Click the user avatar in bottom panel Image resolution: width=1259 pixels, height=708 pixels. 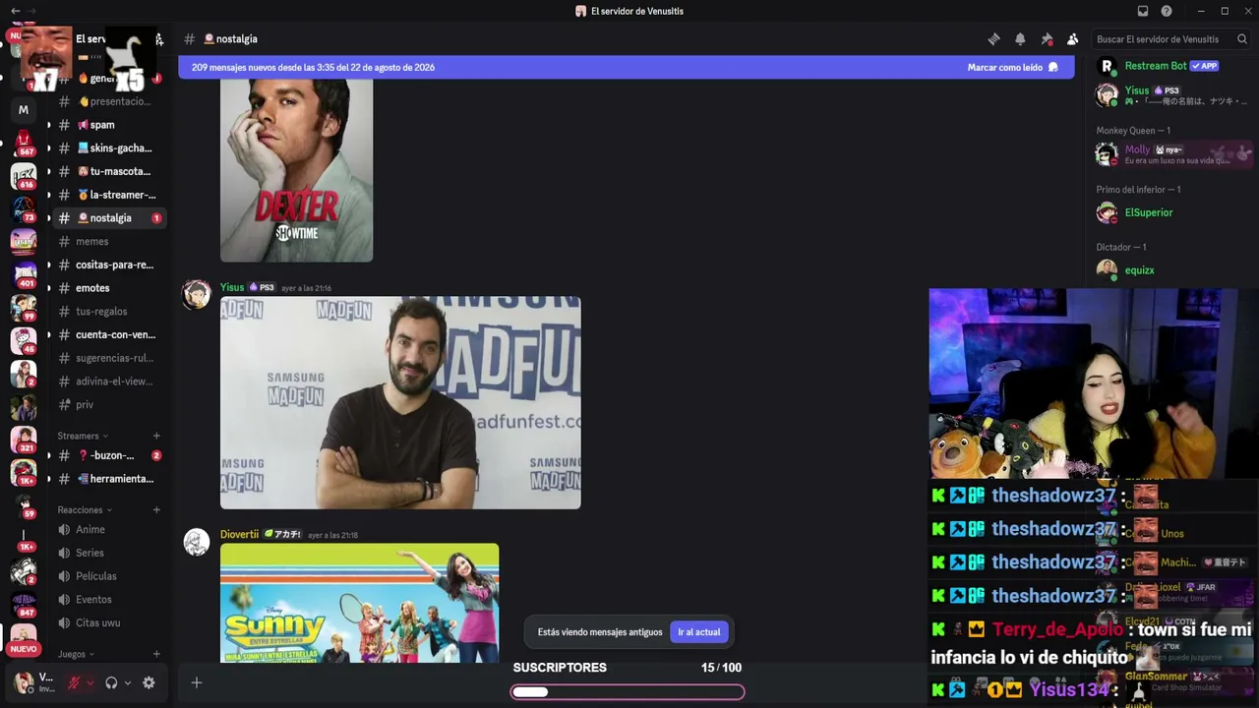click(x=23, y=682)
